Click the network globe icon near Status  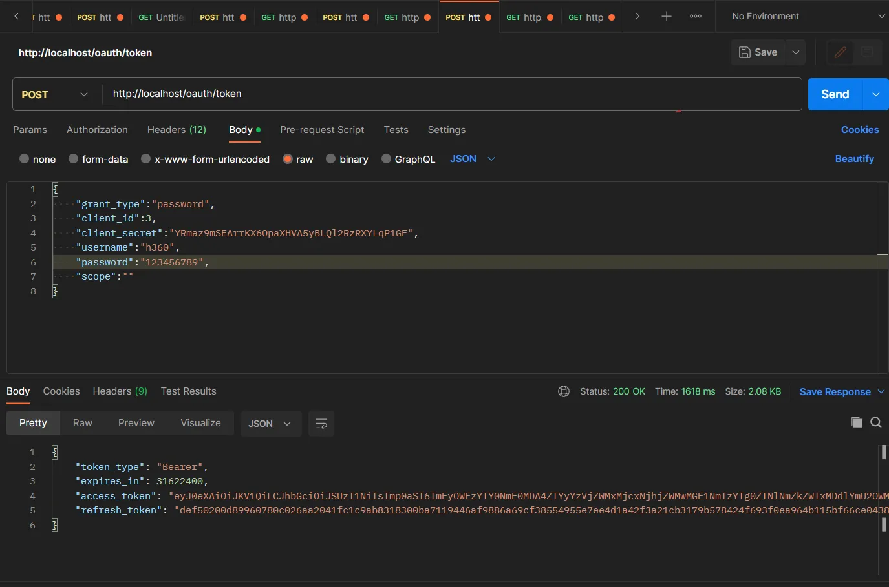[x=564, y=391]
